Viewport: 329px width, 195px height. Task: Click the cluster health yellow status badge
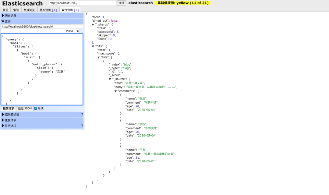coord(183,3)
